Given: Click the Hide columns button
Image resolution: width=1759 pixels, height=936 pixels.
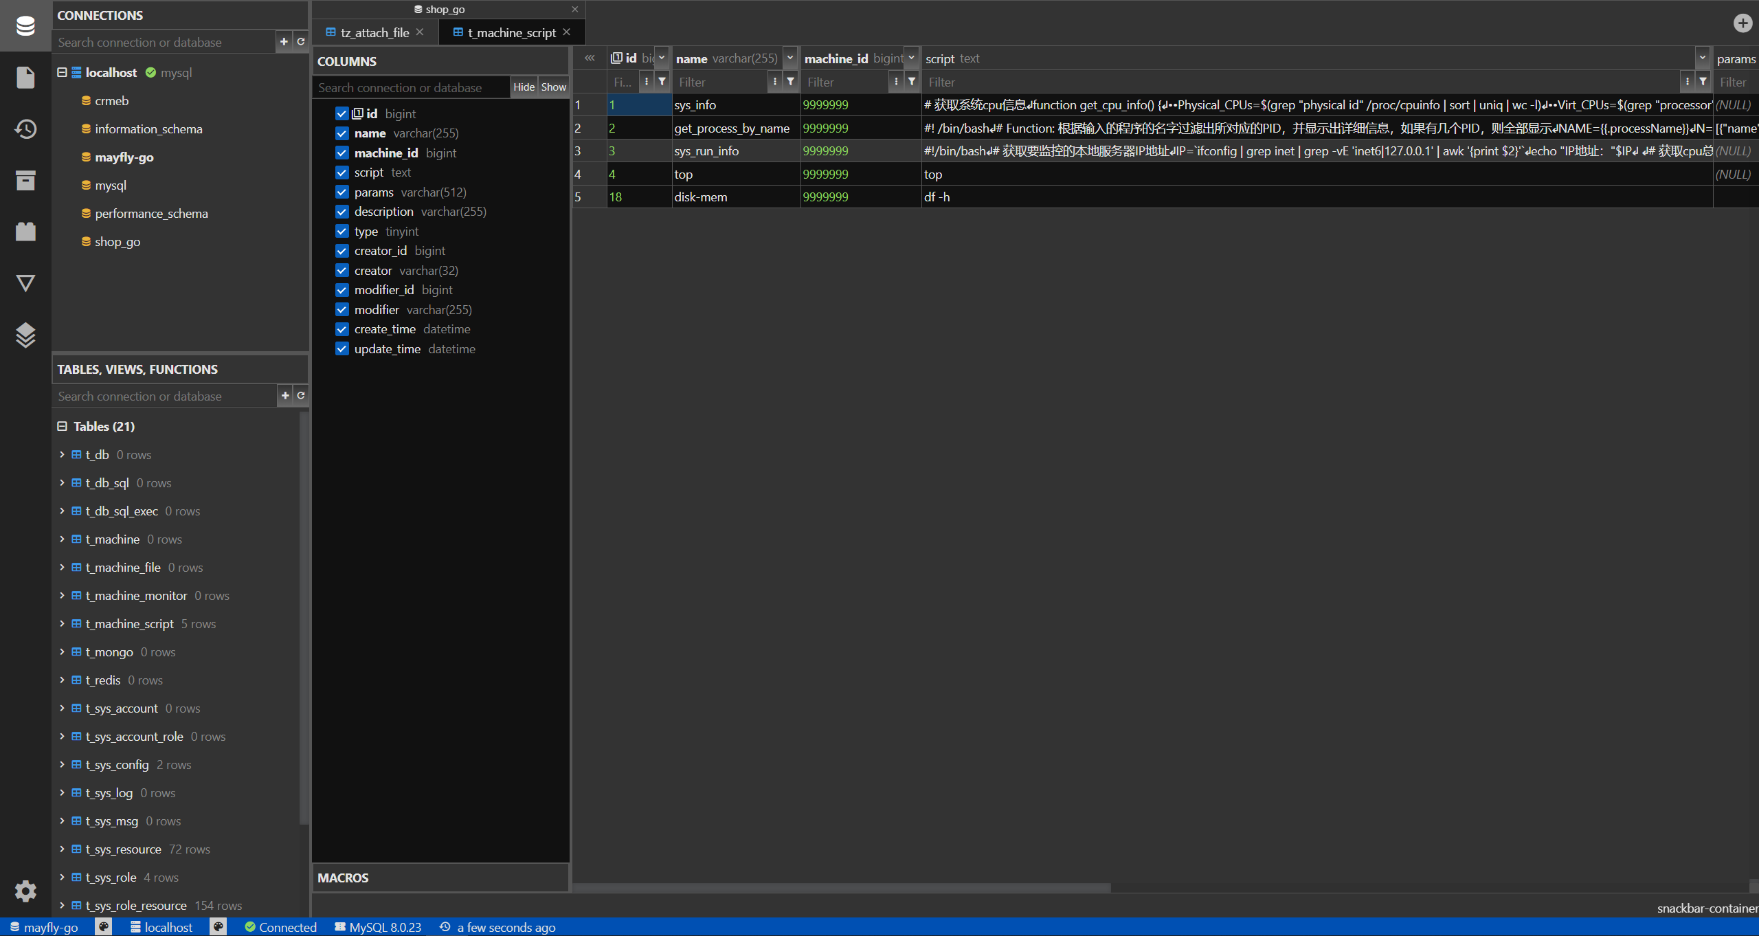Looking at the screenshot, I should click(524, 87).
